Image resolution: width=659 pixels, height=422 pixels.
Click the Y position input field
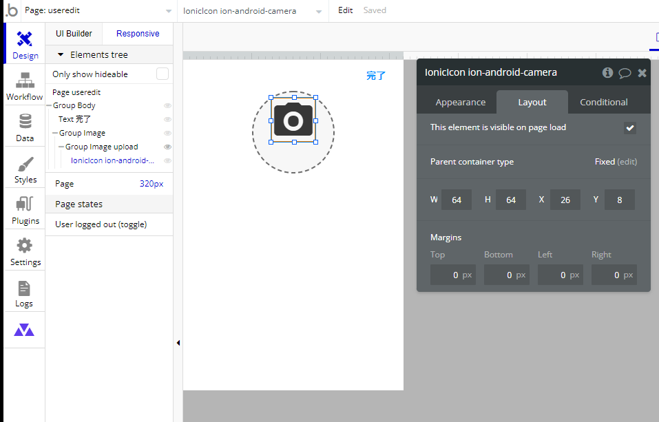pyautogui.click(x=620, y=200)
